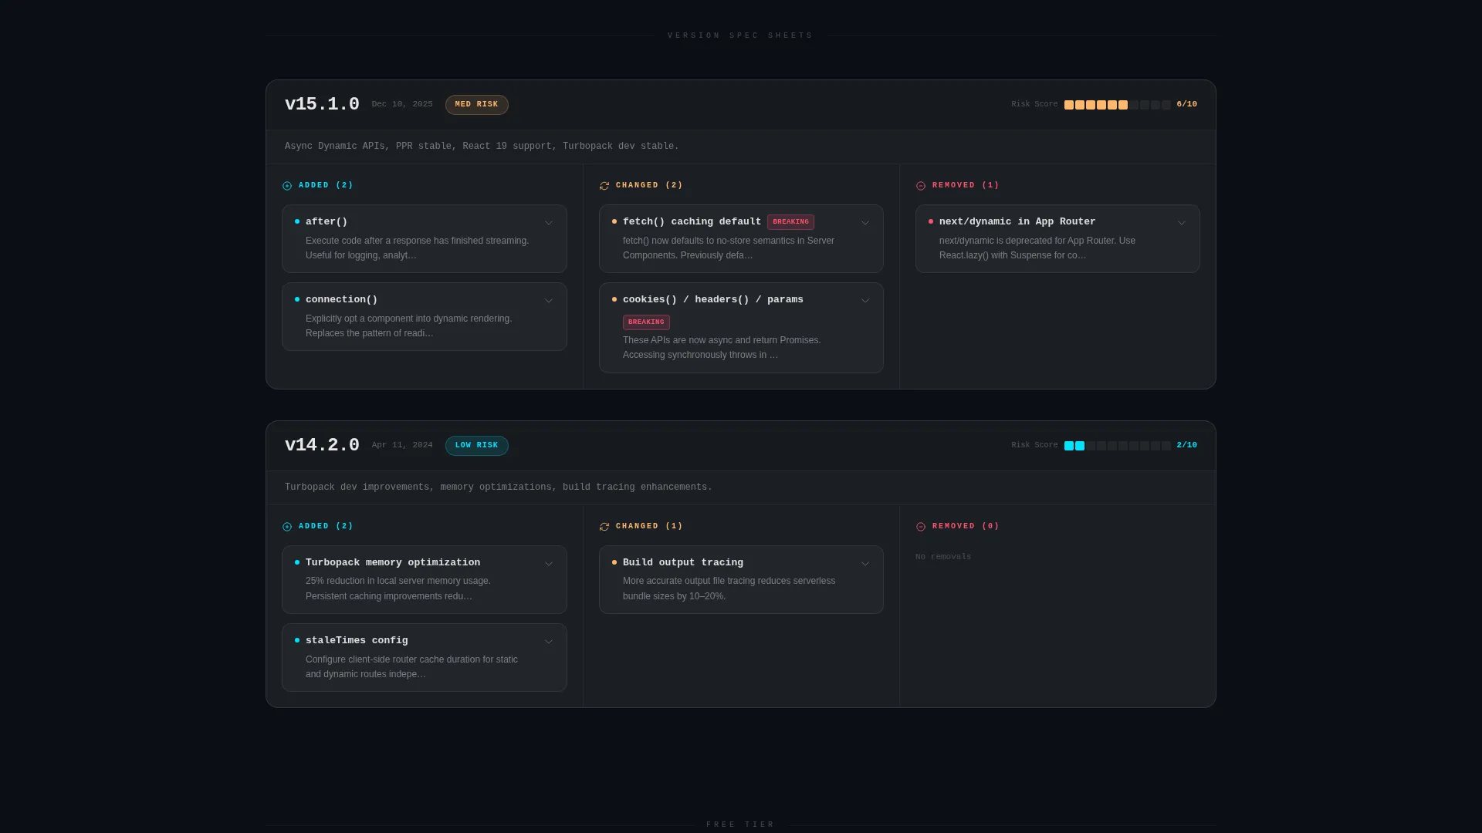Viewport: 1482px width, 833px height.
Task: Click cookies() / headers() / params title
Action: coord(713,300)
